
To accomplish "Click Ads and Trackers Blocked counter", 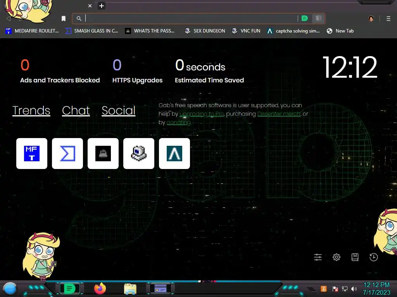I will (x=60, y=71).
